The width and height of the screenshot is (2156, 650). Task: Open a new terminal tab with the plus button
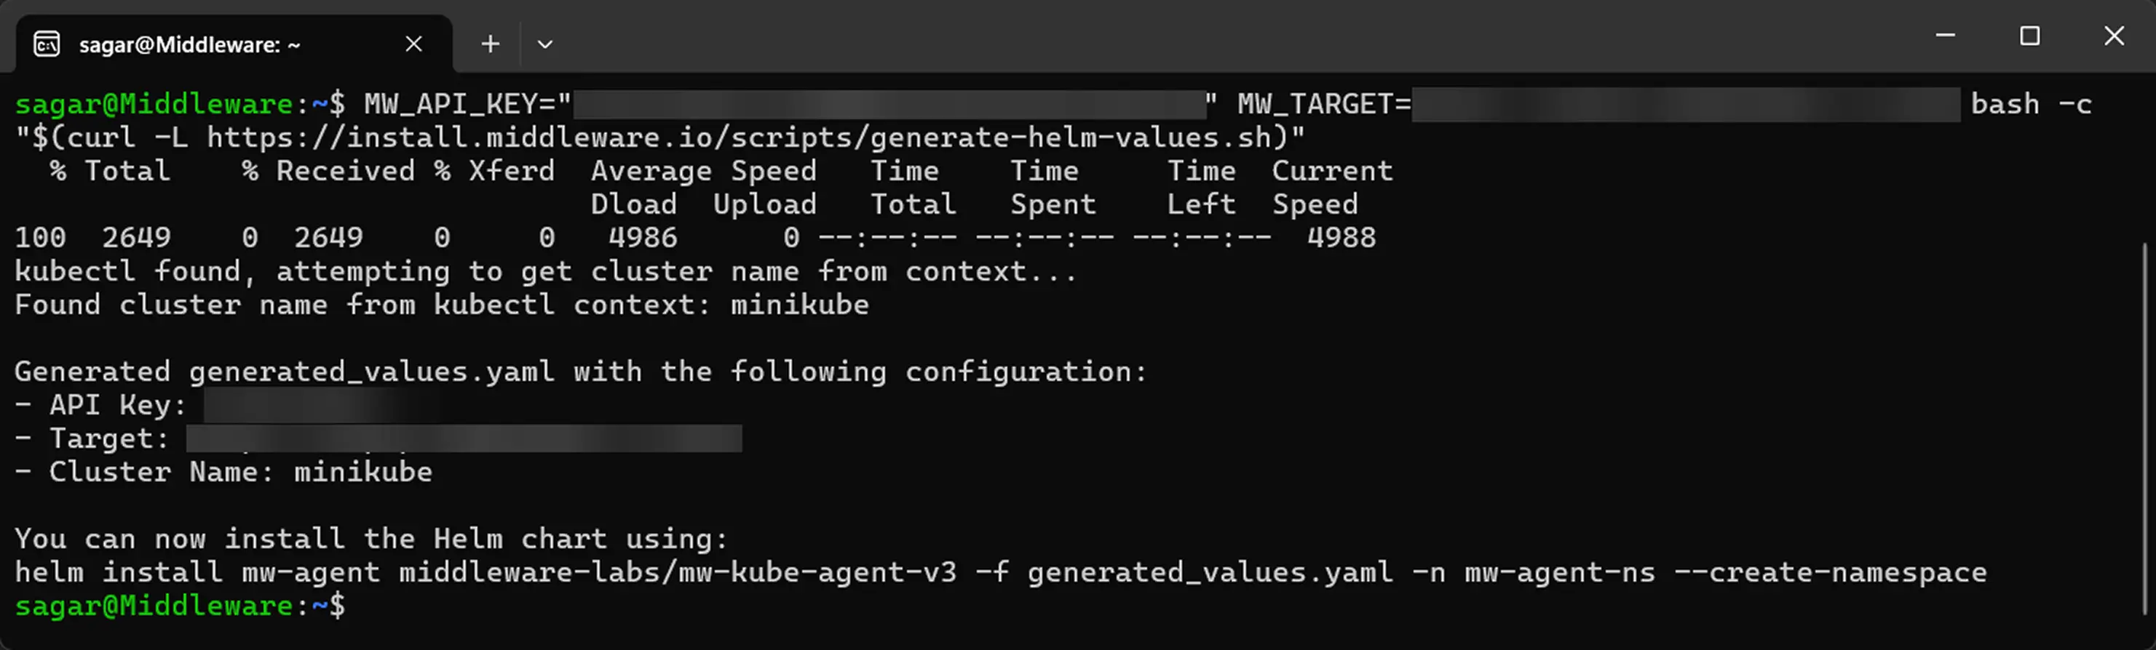point(490,43)
